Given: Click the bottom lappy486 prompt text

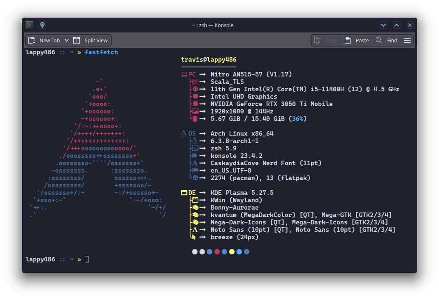Looking at the screenshot, I should [40, 259].
